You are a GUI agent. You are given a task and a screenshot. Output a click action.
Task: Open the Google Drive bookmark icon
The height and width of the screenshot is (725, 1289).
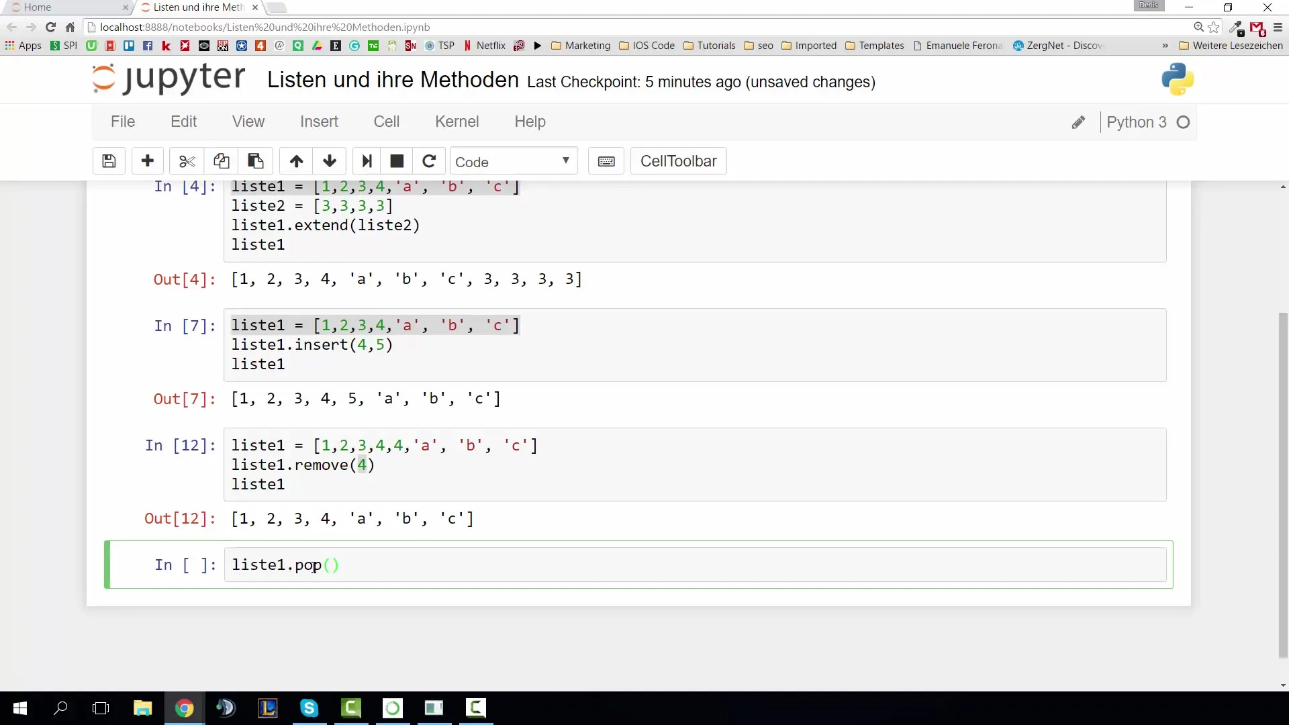[317, 46]
